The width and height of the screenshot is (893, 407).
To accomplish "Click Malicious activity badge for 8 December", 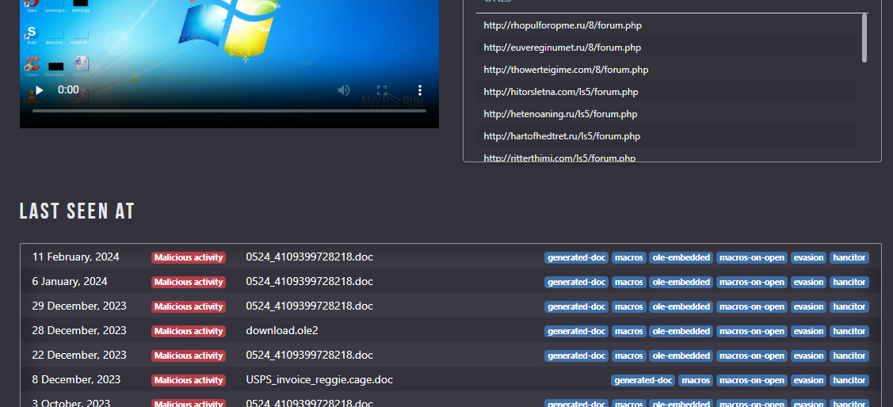I will [x=189, y=379].
